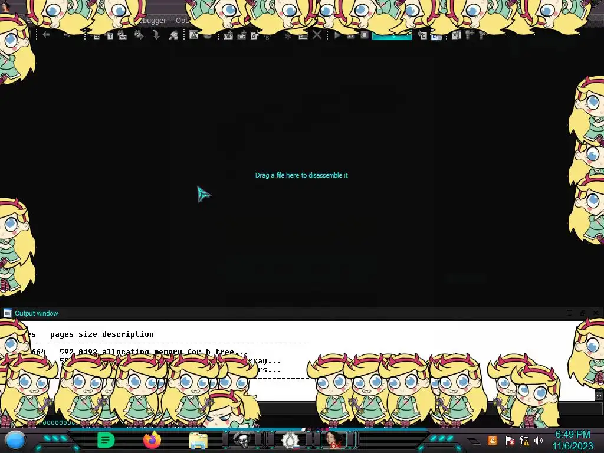Open the green Spotify-style taskbar app
Viewport: 604px width, 453px height.
pos(106,440)
